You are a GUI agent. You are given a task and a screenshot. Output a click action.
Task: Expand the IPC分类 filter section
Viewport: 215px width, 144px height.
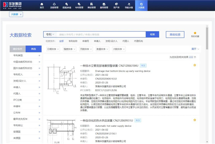pos(39,100)
